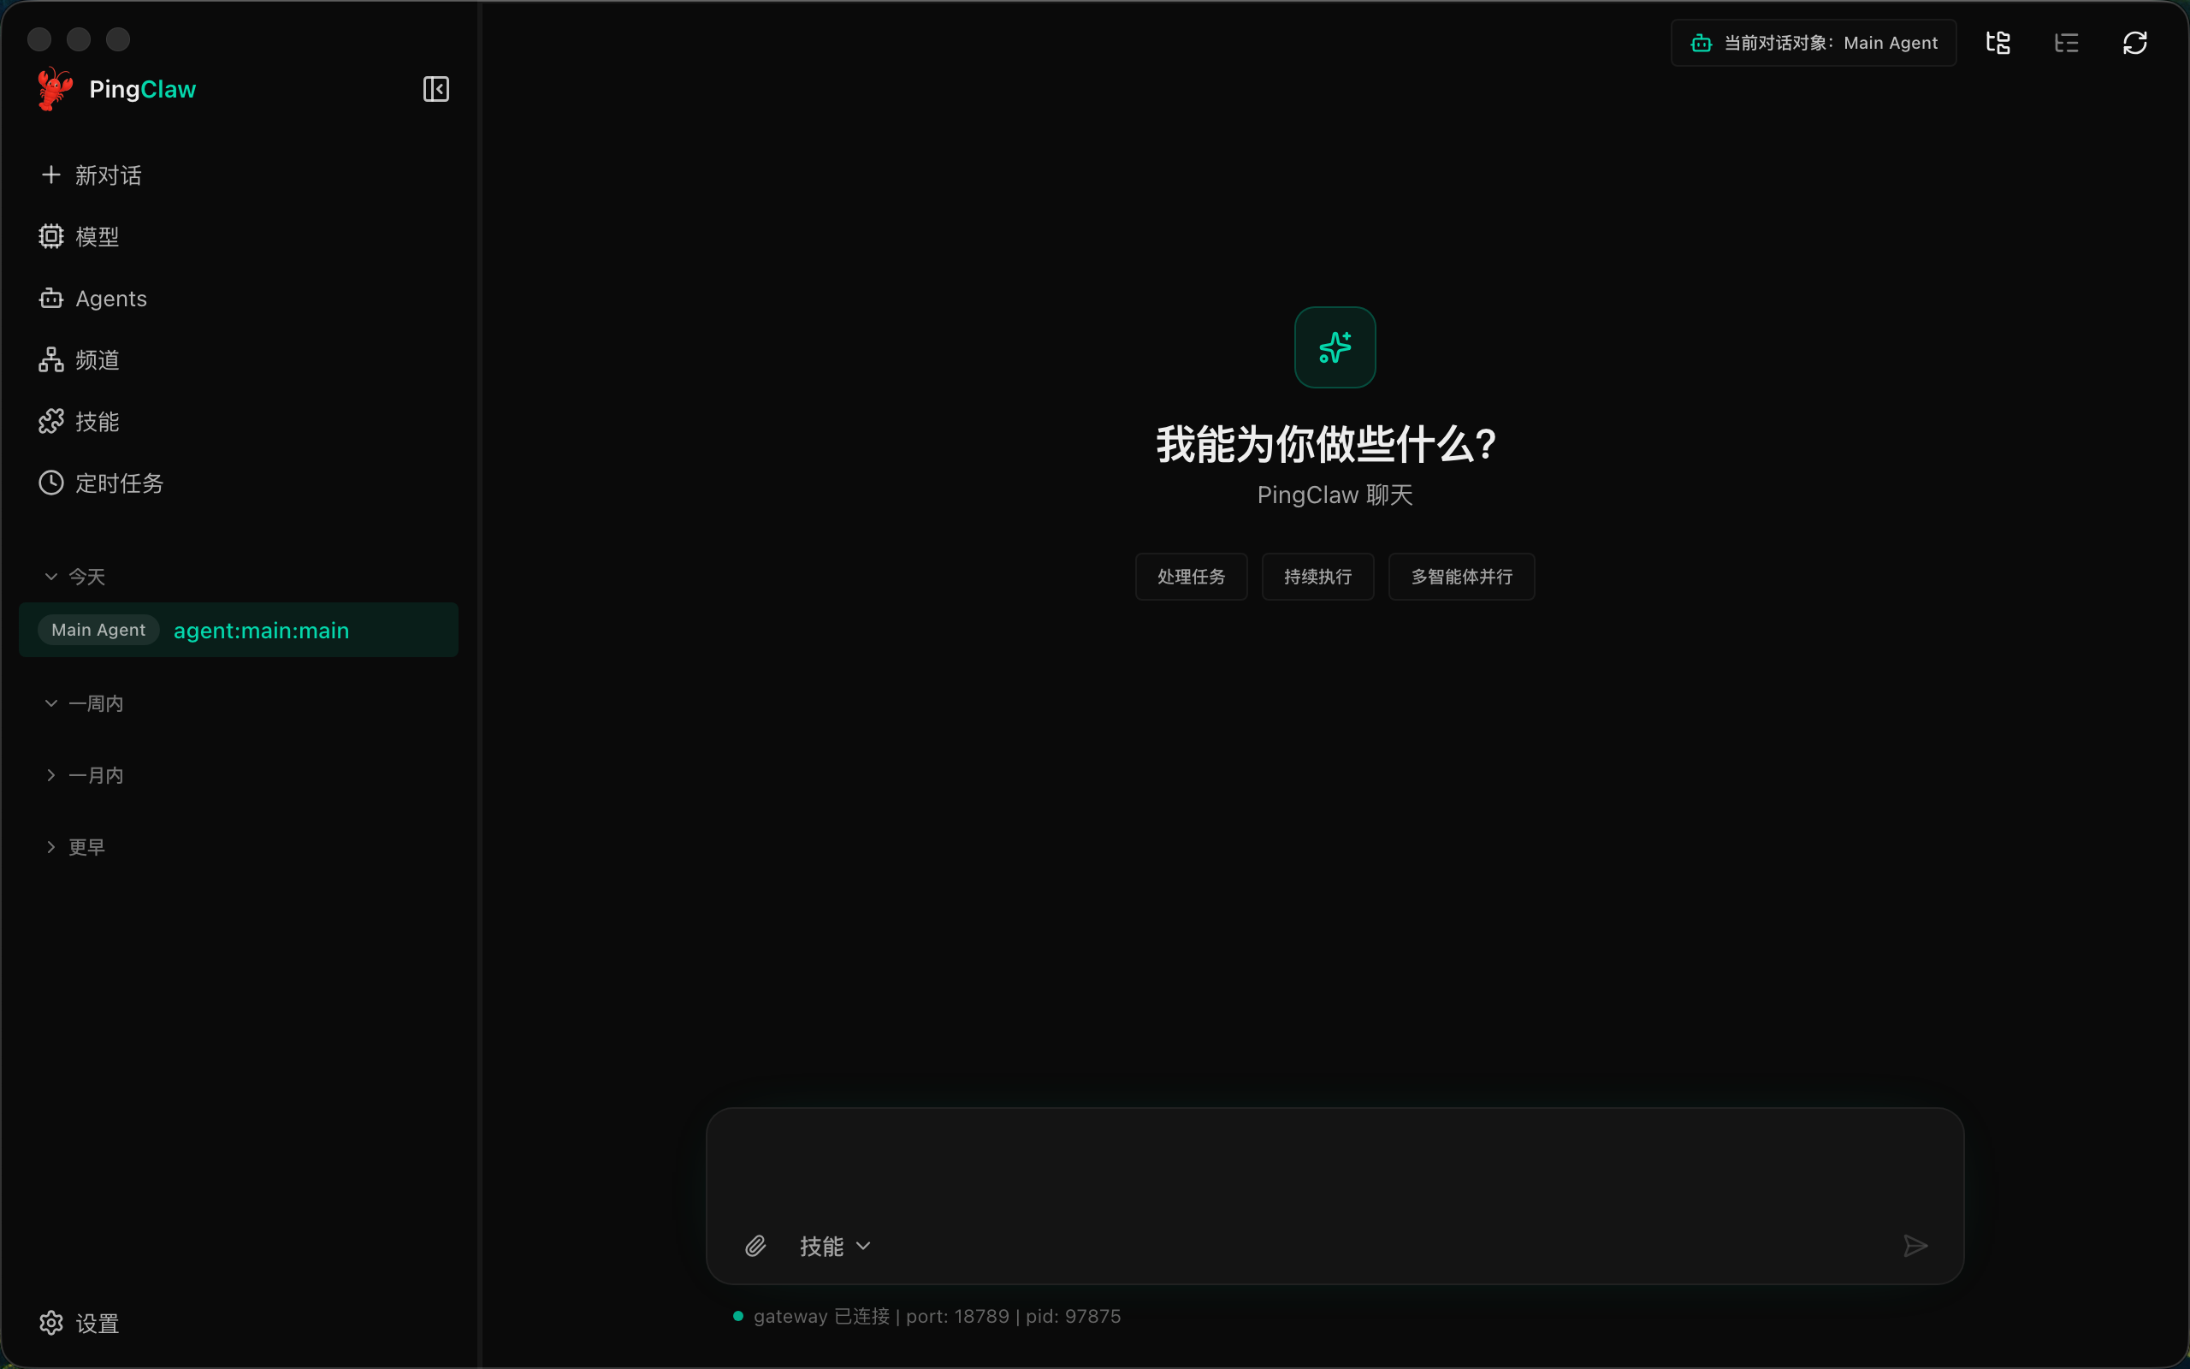Click the PingClaw 聊天 subtitle text

pyautogui.click(x=1335, y=495)
